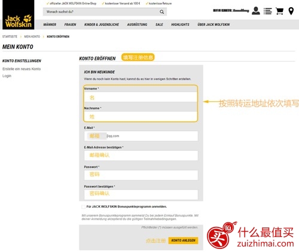Open the shopping cart icon
Image resolution: width=299 pixels, height=252 pixels.
(279, 11)
